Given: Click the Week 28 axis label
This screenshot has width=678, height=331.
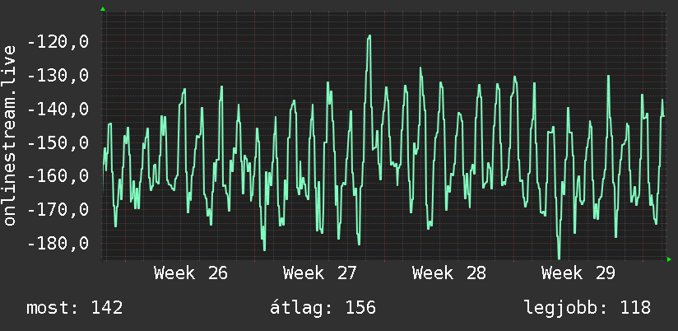Looking at the screenshot, I should point(449,273).
